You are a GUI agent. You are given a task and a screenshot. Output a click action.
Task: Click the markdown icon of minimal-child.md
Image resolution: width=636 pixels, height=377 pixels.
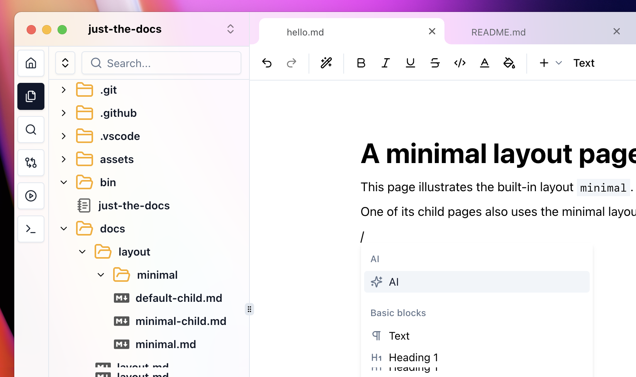click(122, 321)
